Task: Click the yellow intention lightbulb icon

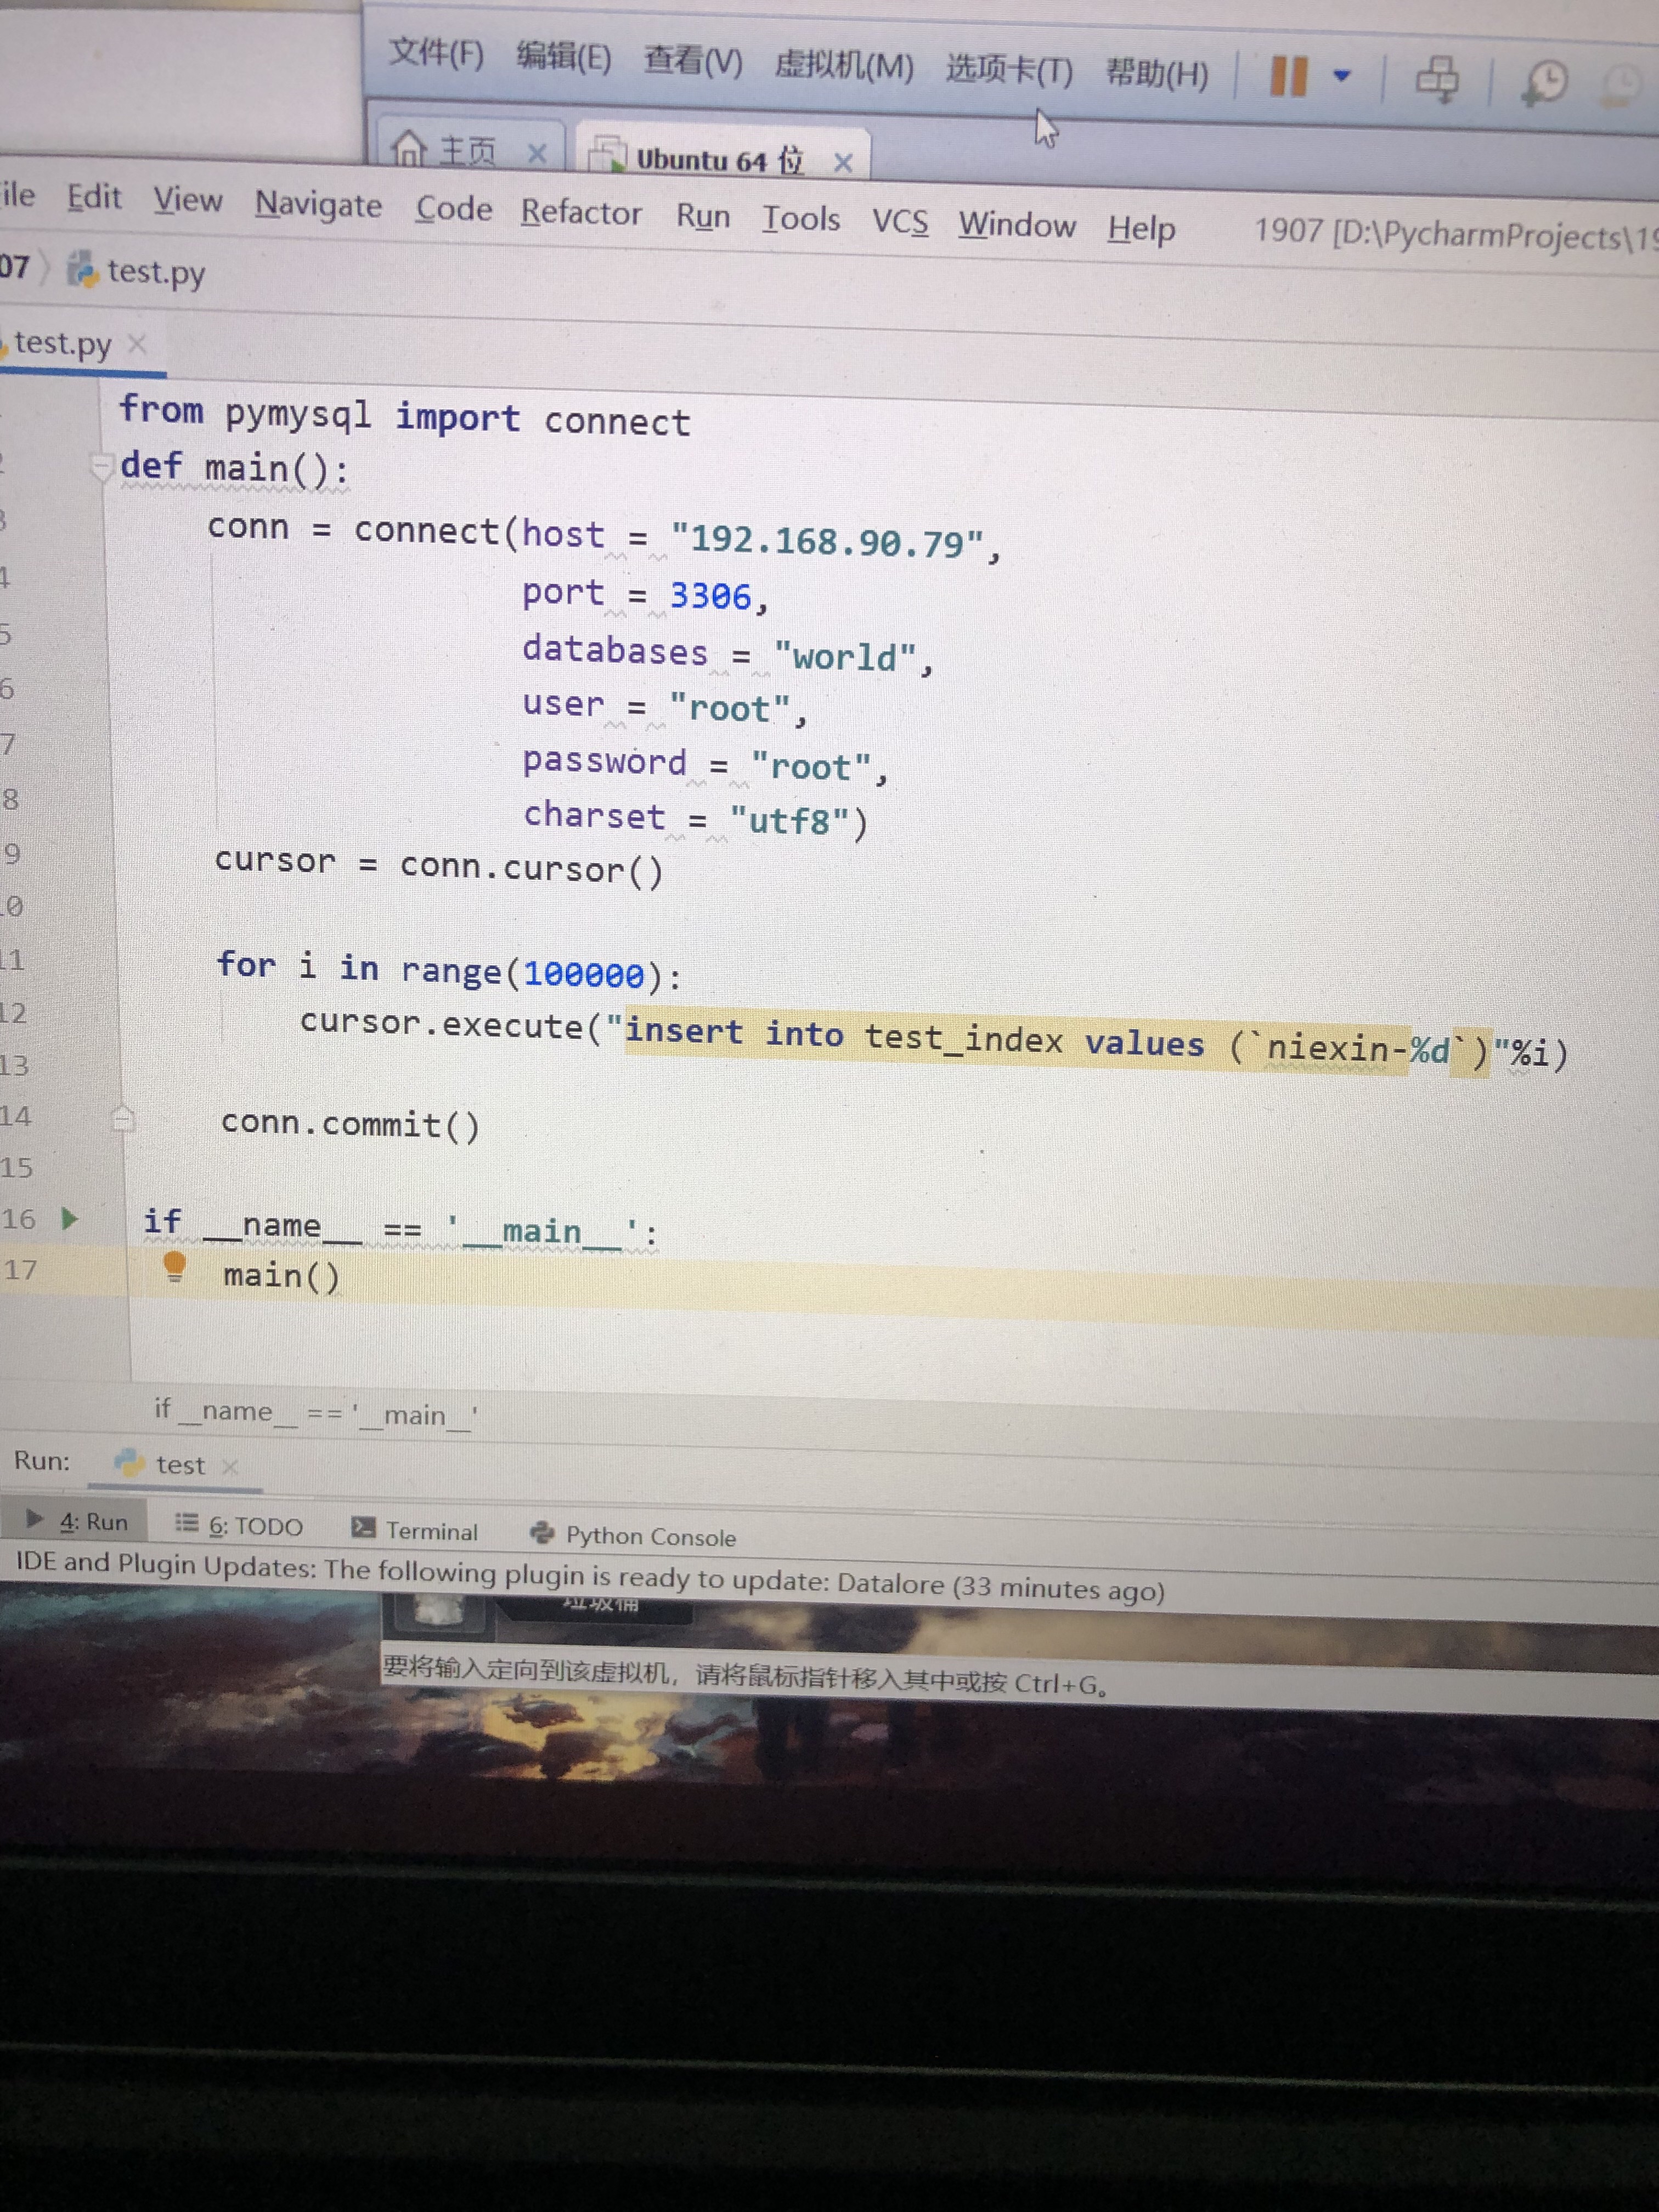Action: tap(174, 1266)
